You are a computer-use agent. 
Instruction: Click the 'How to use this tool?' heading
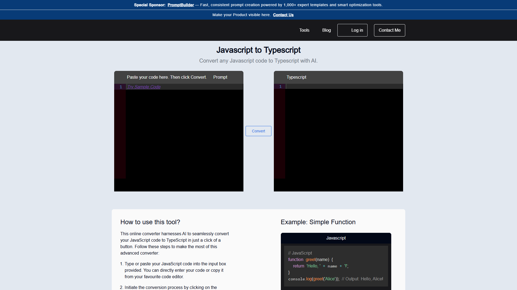point(150,222)
